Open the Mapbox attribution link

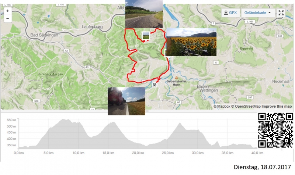coord(222,106)
